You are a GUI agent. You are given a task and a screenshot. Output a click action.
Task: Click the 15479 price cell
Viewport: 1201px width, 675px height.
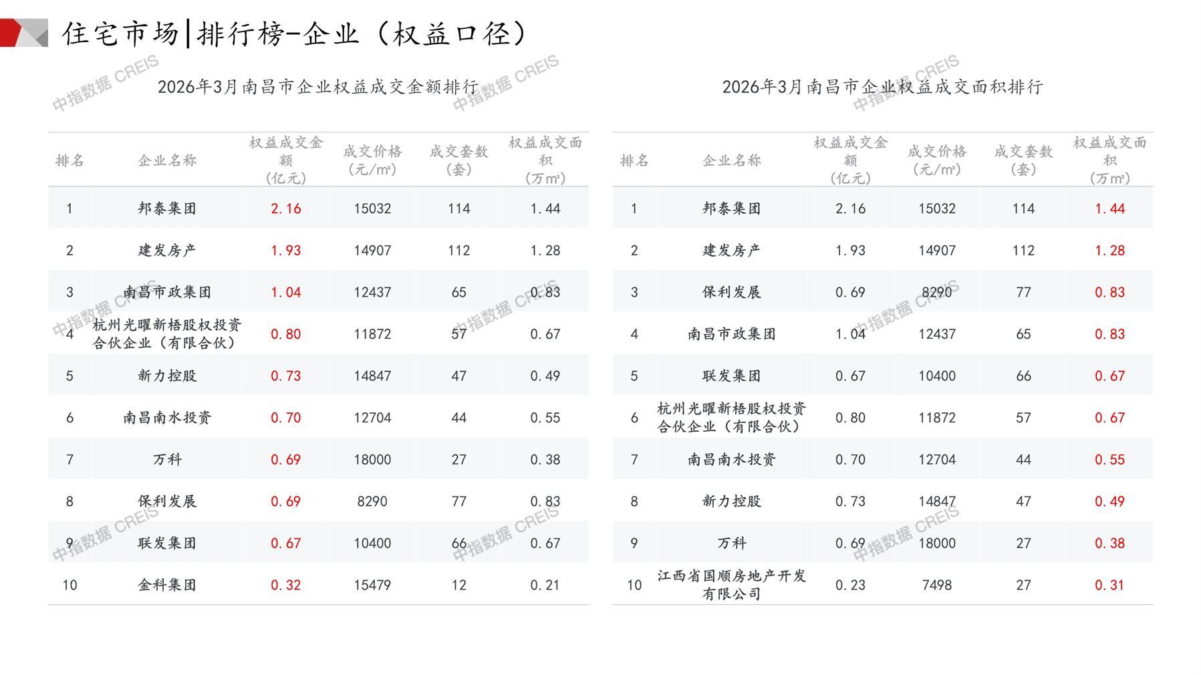(x=372, y=585)
